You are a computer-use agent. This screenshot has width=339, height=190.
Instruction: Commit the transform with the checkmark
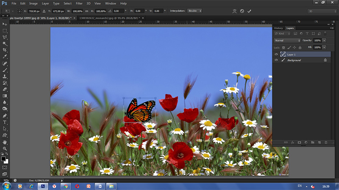click(249, 11)
